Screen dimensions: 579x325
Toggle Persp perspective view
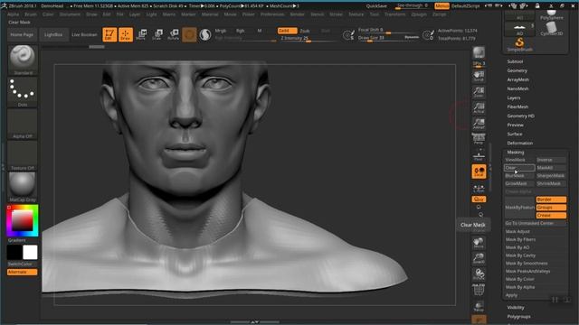click(x=479, y=139)
